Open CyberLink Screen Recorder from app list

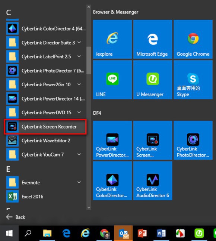pyautogui.click(x=46, y=127)
